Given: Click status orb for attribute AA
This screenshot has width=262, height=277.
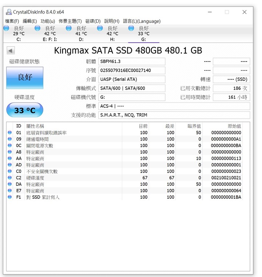Looking at the screenshot, I should coord(10,158).
